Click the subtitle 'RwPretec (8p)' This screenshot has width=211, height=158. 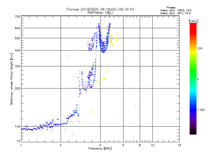click(x=100, y=13)
